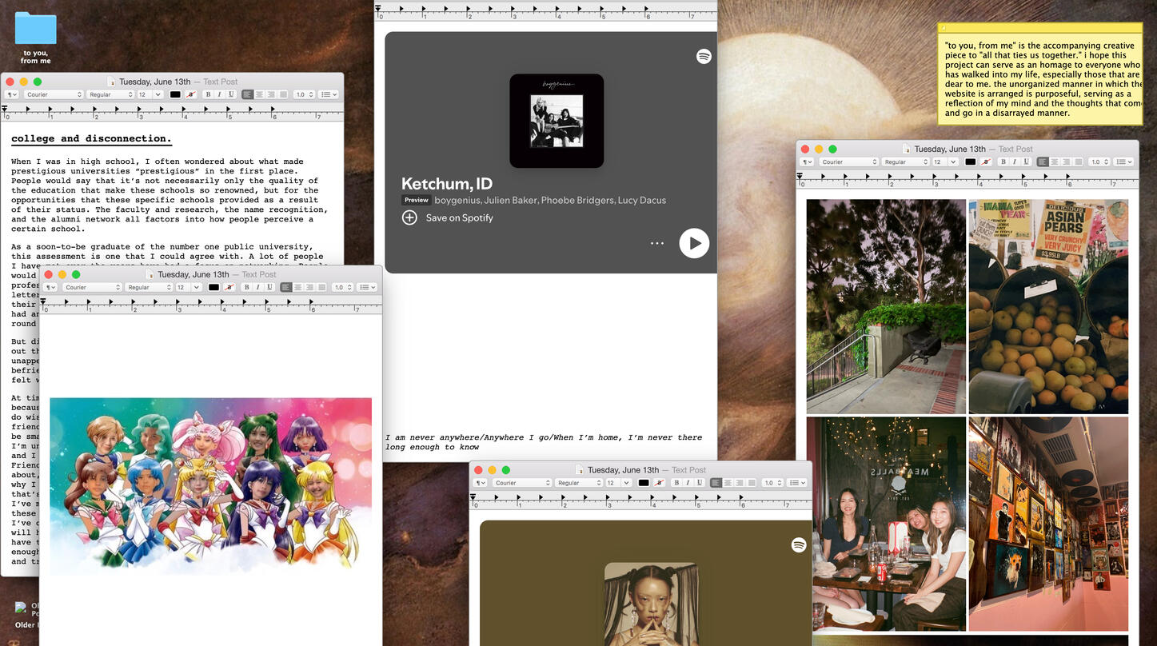Viewport: 1157px width, 646px height.
Task: Click the plus icon beside Save on Spotify
Action: coord(409,217)
